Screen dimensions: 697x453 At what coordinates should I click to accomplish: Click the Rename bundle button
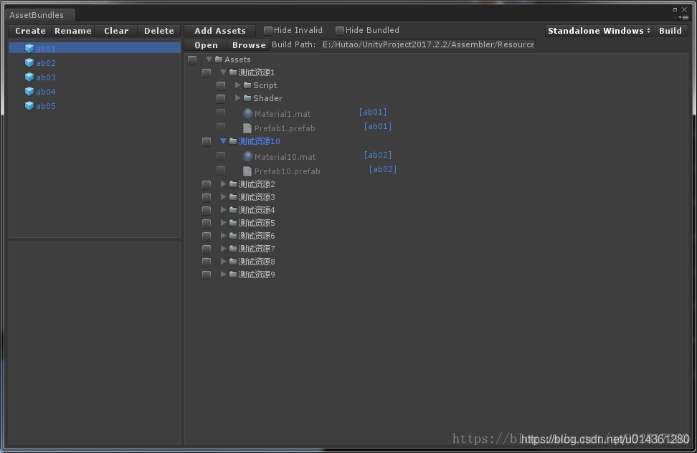pyautogui.click(x=73, y=31)
